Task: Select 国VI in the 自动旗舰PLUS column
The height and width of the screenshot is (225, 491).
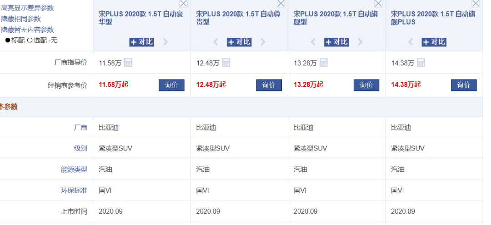Action: click(397, 190)
